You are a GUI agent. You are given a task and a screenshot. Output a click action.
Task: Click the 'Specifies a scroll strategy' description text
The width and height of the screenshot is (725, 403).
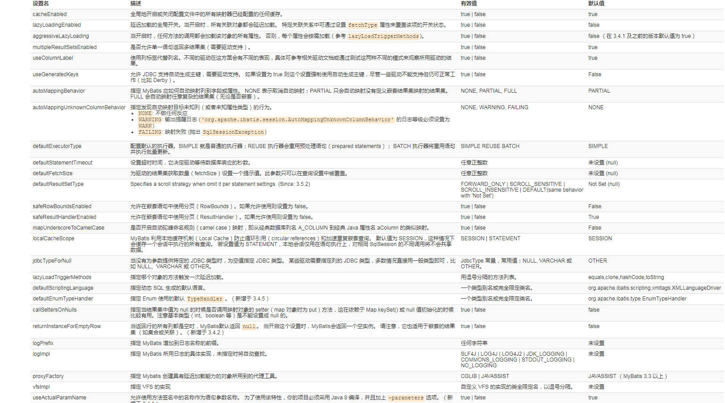tap(220, 184)
